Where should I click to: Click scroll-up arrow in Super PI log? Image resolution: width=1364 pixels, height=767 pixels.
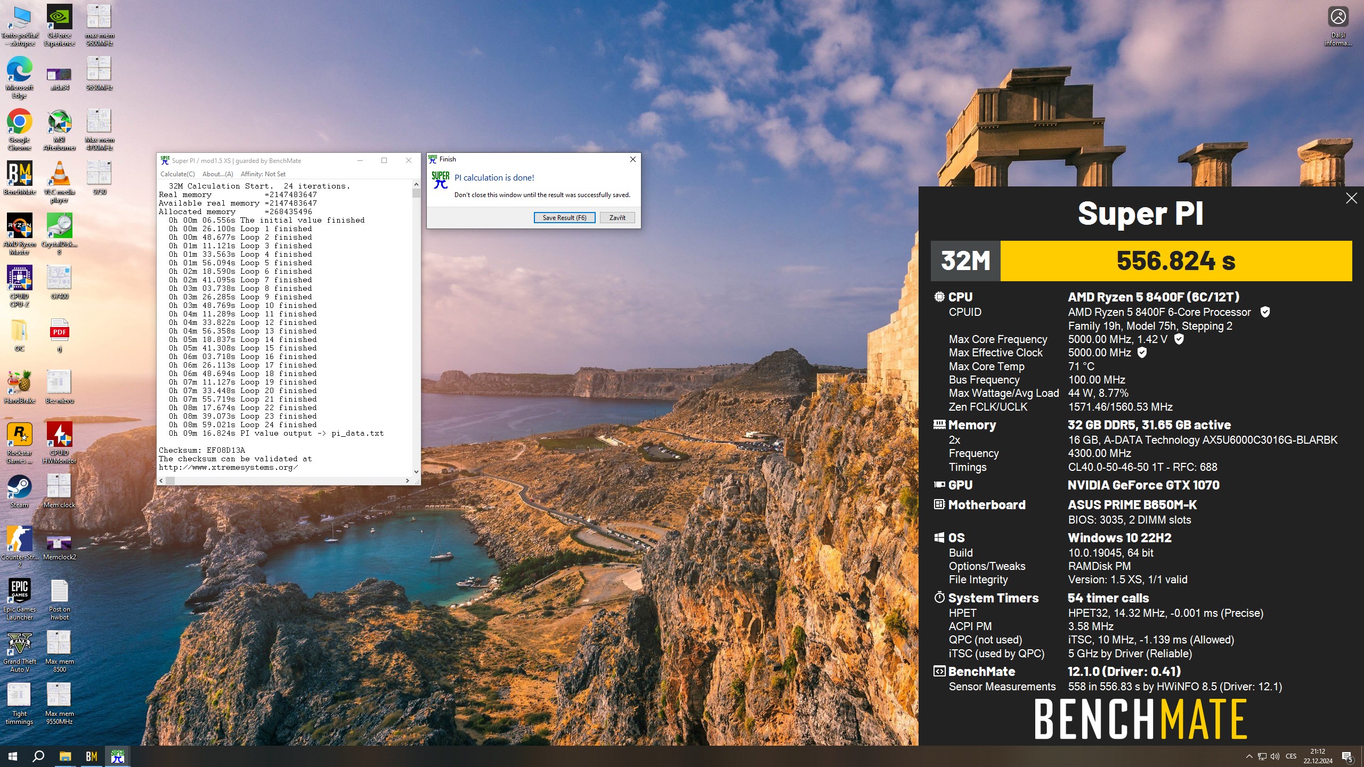coord(416,184)
